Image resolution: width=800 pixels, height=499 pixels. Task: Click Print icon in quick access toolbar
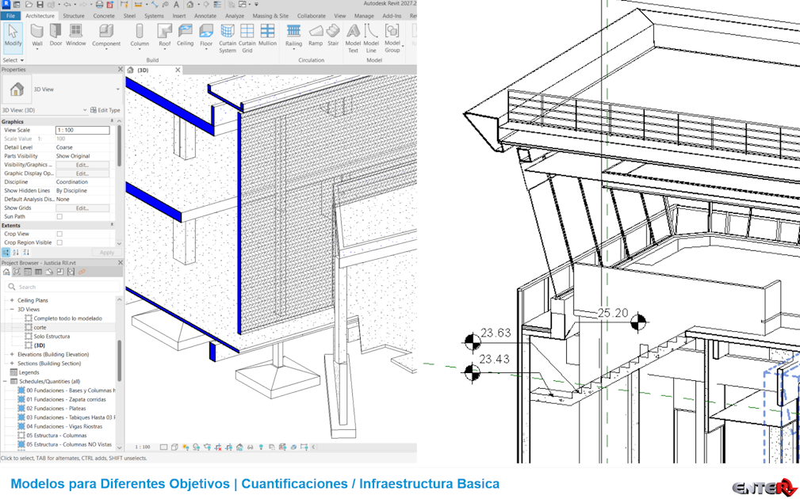point(99,5)
